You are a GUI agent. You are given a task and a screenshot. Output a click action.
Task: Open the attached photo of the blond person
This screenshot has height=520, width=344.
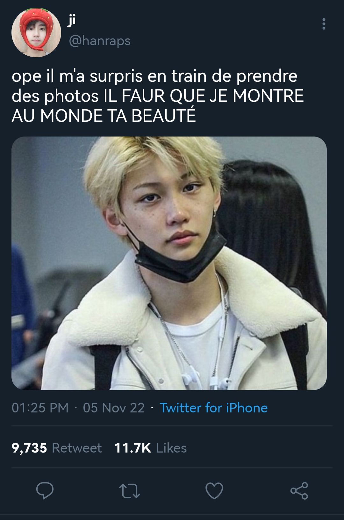[x=169, y=263]
